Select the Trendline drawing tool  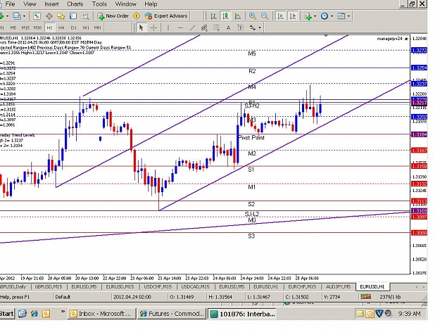192,27
